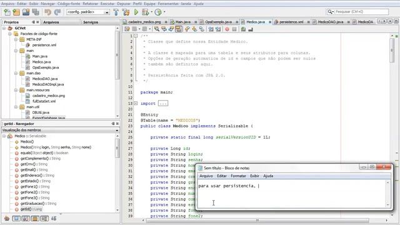This screenshot has width=400, height=225.
Task: Switch to the MedicoDAO.java editor tab
Action: (x=331, y=22)
